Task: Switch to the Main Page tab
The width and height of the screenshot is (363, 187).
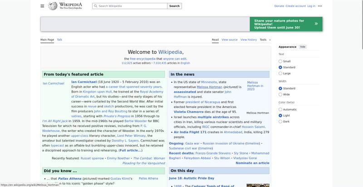Action: (x=47, y=40)
